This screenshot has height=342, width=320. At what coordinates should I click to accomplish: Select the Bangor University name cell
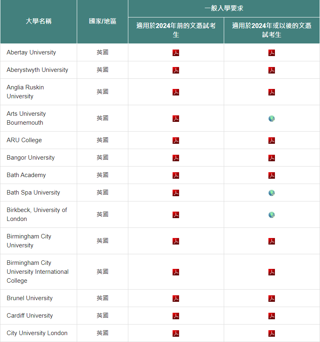[x=39, y=158]
